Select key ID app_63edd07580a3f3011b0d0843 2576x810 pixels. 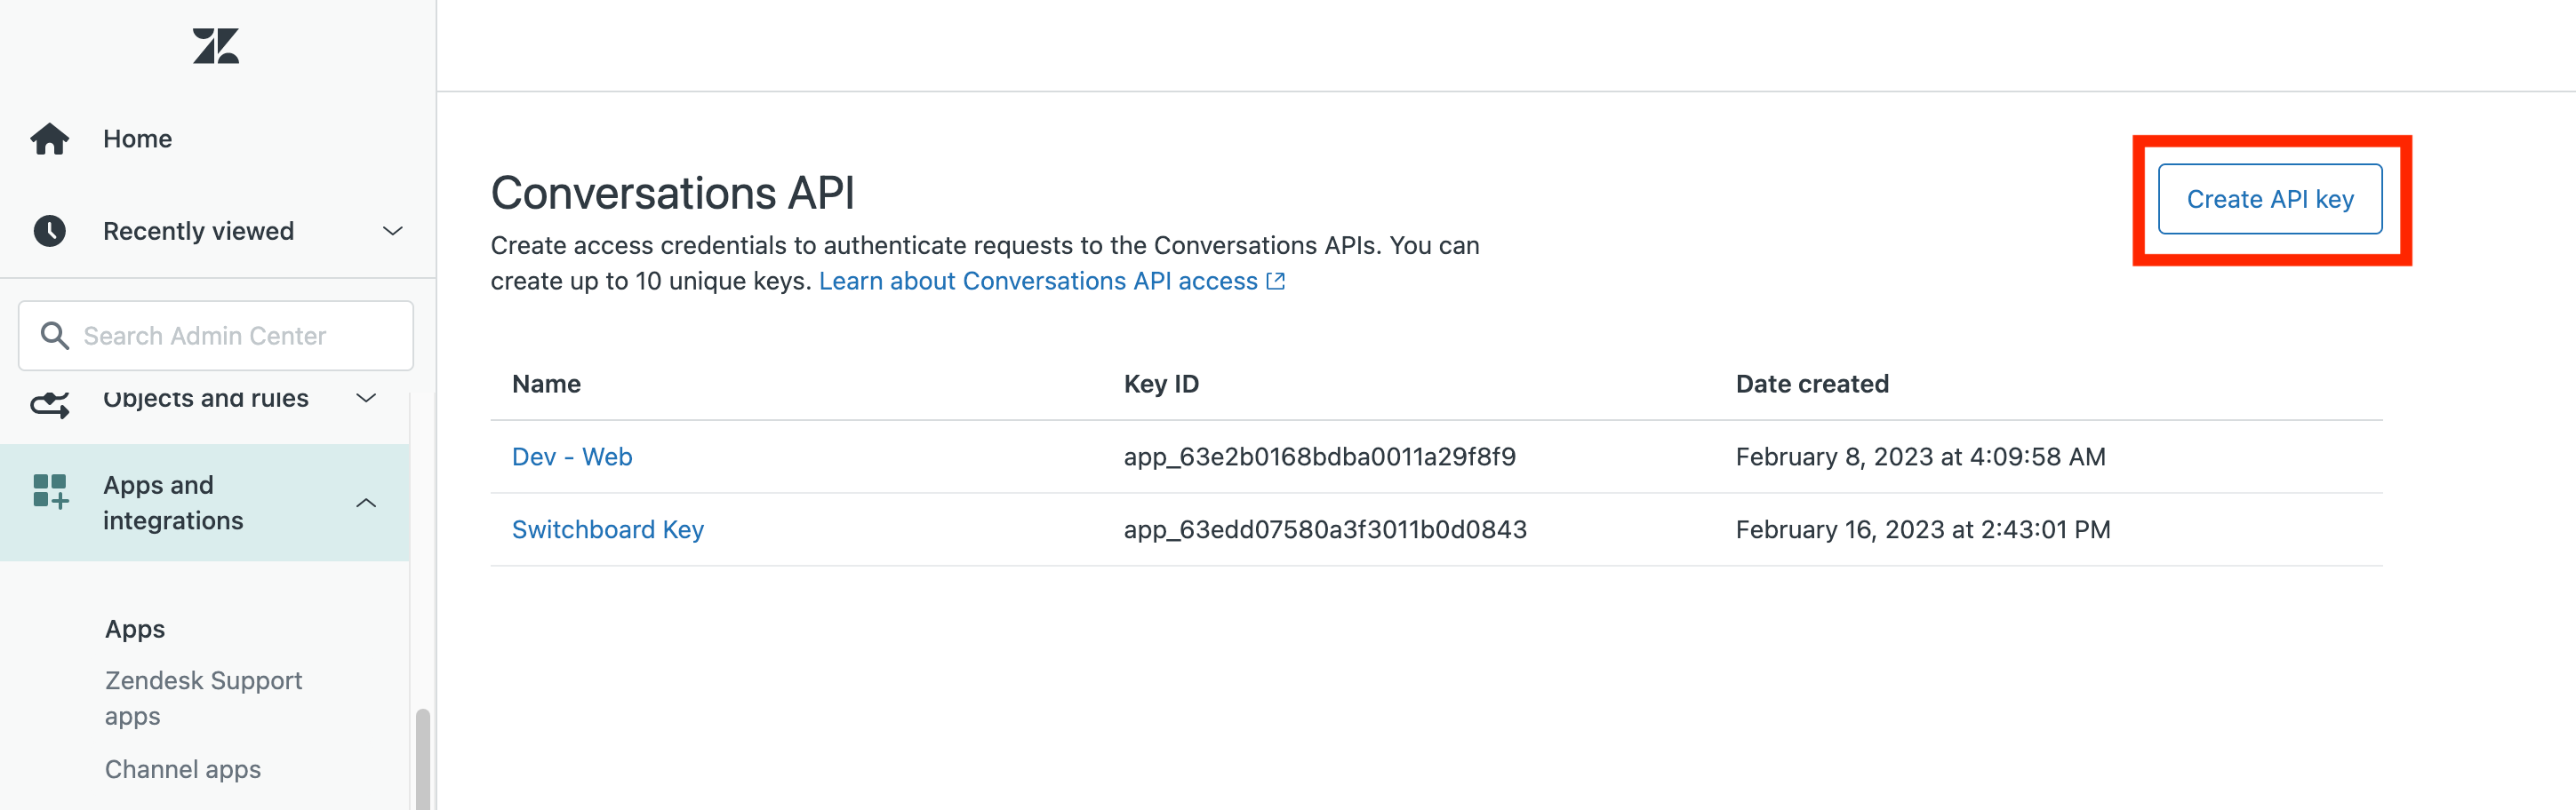[x=1325, y=529]
